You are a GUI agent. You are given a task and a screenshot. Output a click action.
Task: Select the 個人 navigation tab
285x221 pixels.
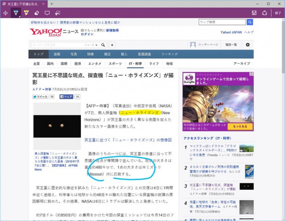click(x=124, y=54)
